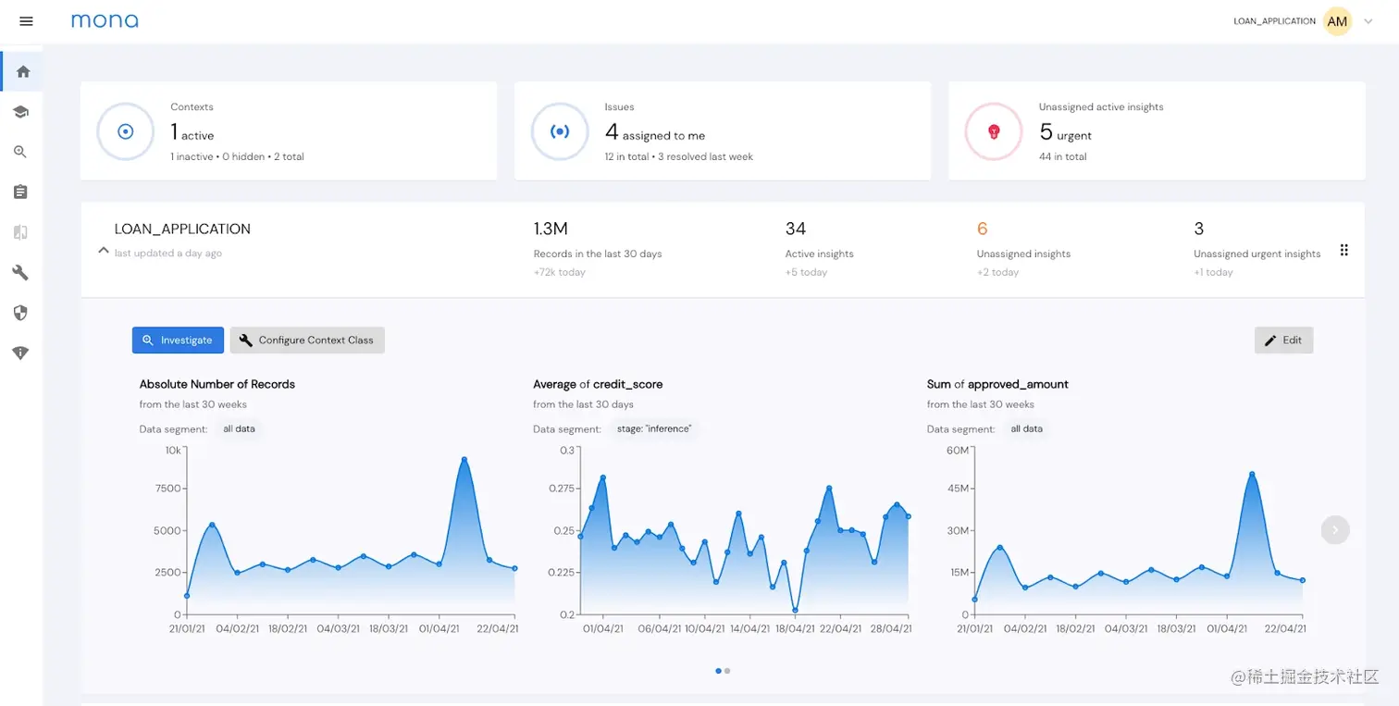
Task: Expand the account dropdown arrow
Action: [1368, 21]
